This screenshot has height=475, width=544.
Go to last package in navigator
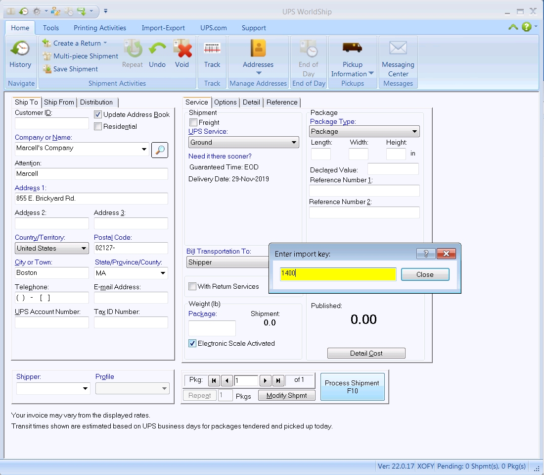278,380
